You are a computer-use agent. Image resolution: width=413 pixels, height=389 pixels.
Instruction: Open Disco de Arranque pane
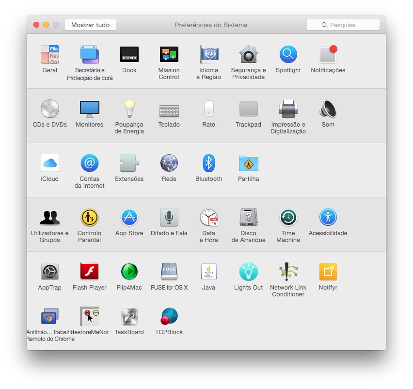[x=248, y=217]
